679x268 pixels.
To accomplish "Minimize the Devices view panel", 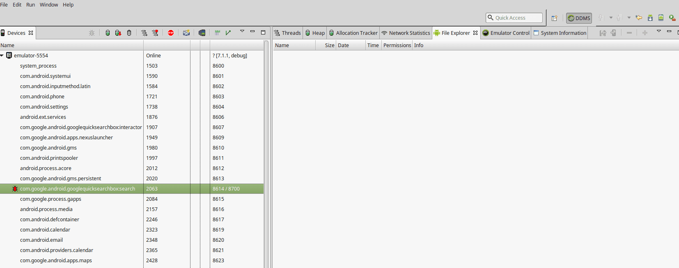I will coord(252,32).
